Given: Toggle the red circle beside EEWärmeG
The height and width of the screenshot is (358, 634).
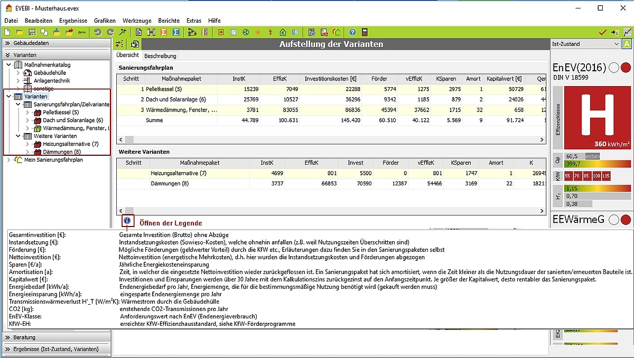Looking at the screenshot, I should [x=626, y=220].
